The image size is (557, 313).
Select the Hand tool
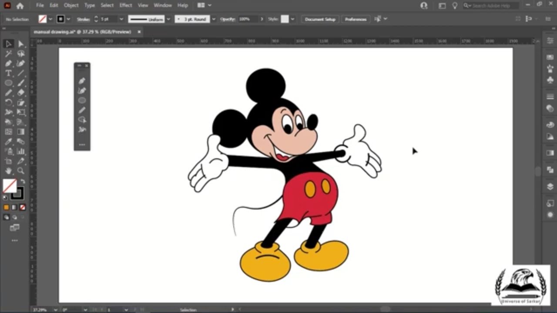[x=8, y=171]
